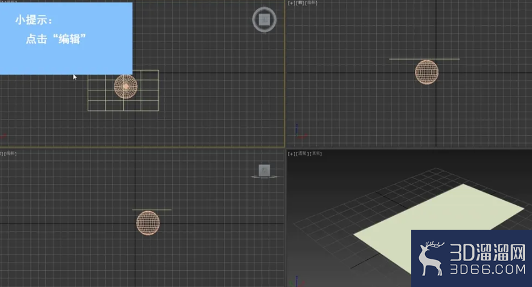Select the wireframe sphere in the front viewport
Image resolution: width=532 pixels, height=287 pixels.
click(x=427, y=72)
